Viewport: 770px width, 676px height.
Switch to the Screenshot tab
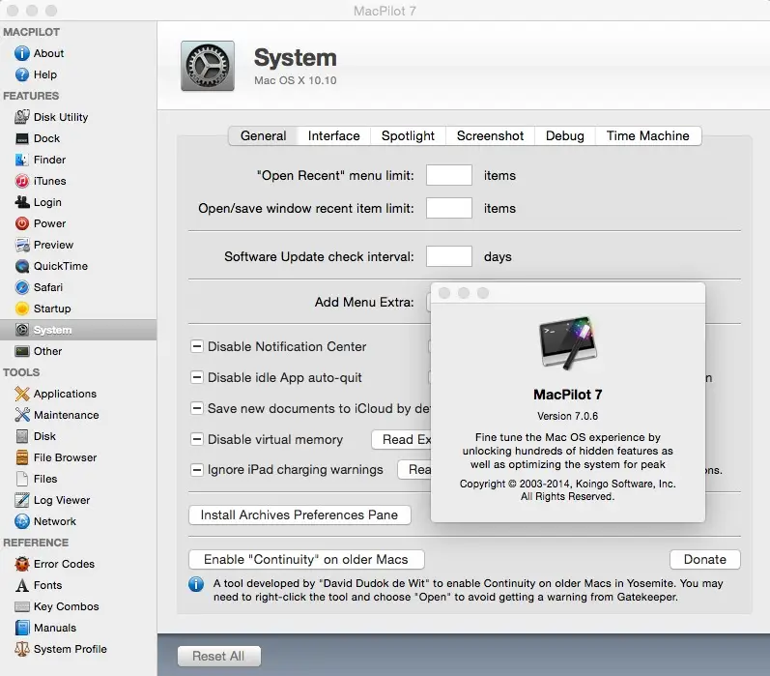point(490,135)
